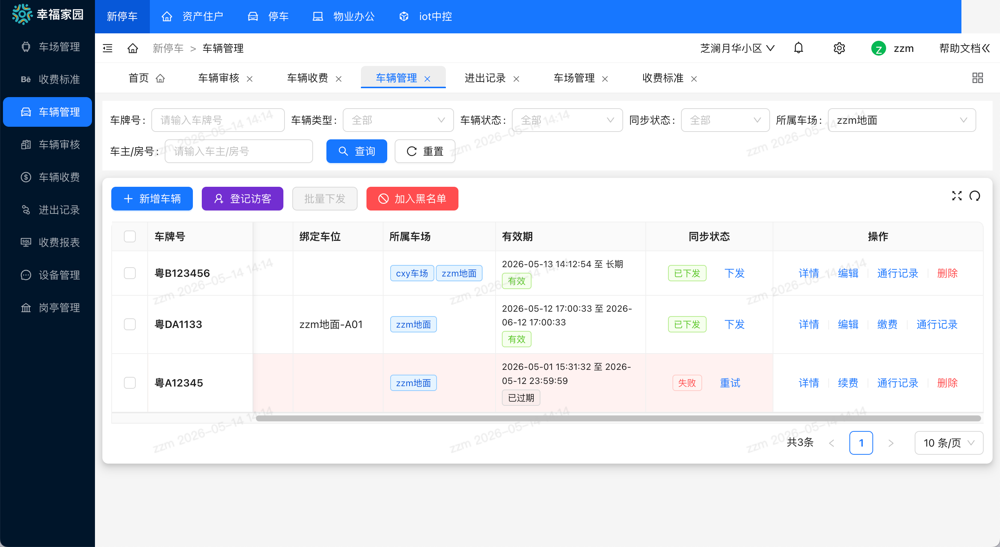The image size is (1000, 547).
Task: Open 新停车 in the top navigation
Action: 122,16
